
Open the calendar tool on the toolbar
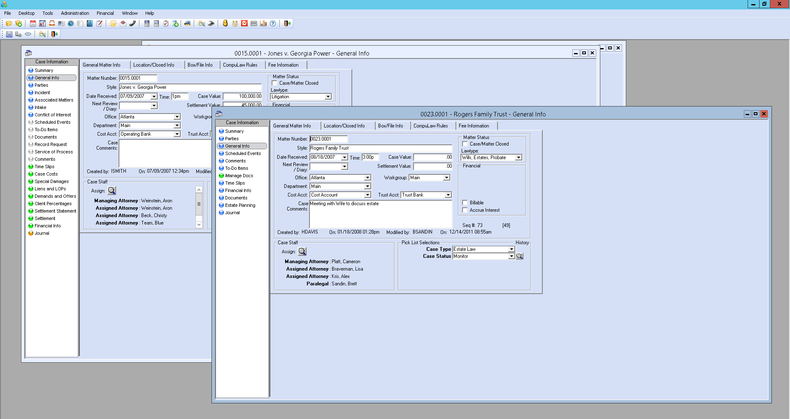tap(32, 23)
